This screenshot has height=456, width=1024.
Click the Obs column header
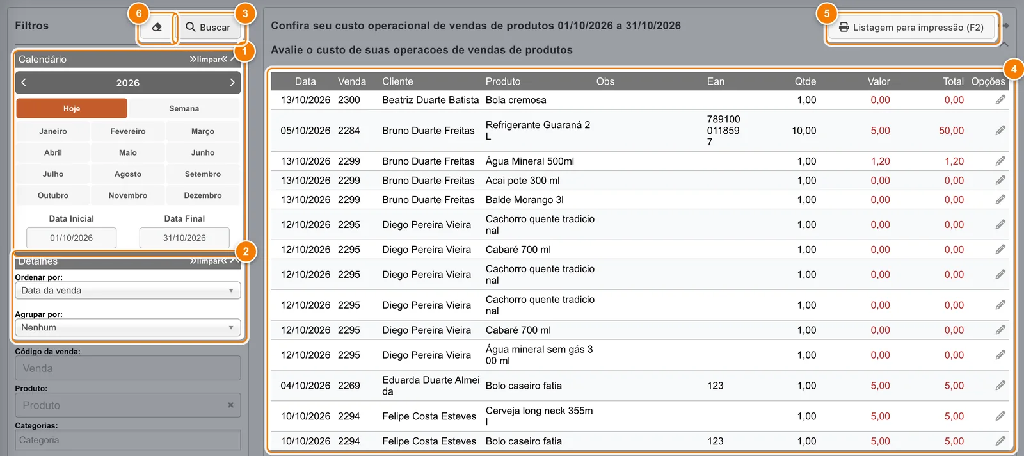(x=605, y=81)
